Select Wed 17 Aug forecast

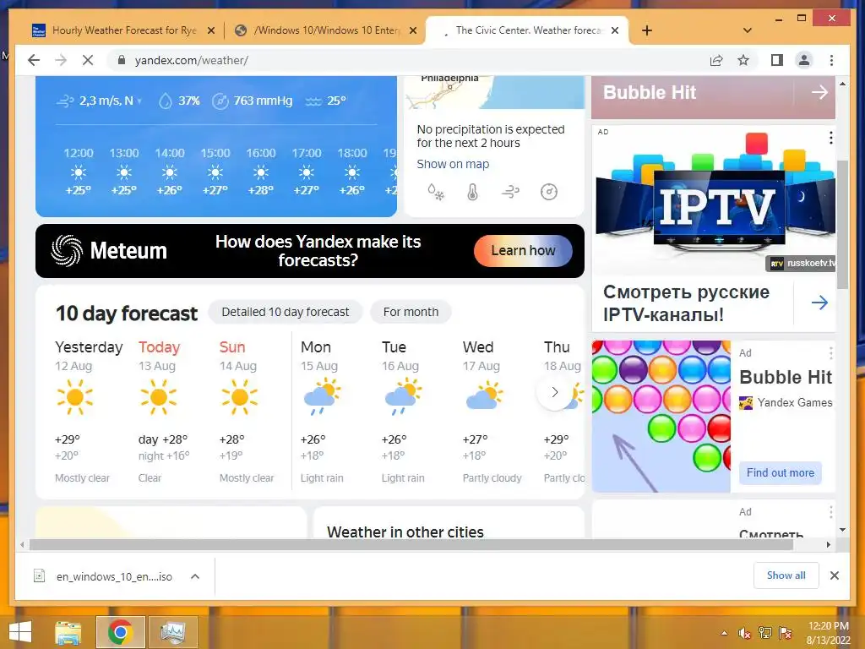(492, 412)
